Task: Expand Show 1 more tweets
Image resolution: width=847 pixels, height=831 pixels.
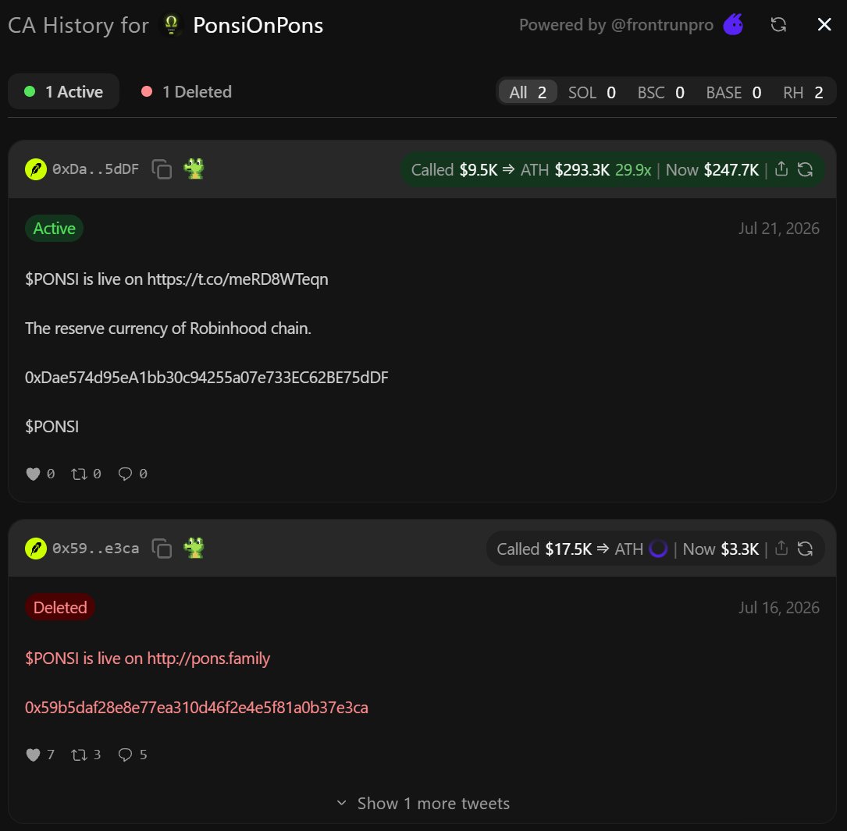Action: click(423, 804)
